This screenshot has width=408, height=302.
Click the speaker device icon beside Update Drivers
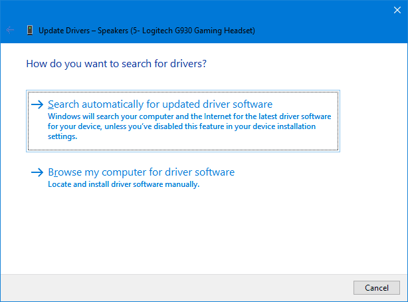click(30, 30)
